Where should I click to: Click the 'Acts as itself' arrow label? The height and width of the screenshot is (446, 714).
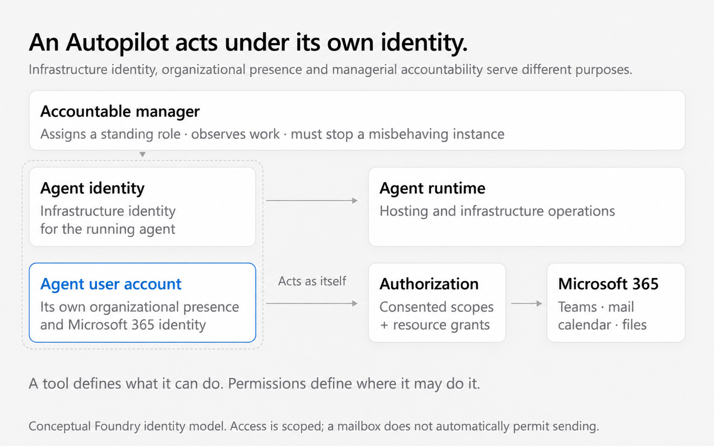(x=312, y=281)
